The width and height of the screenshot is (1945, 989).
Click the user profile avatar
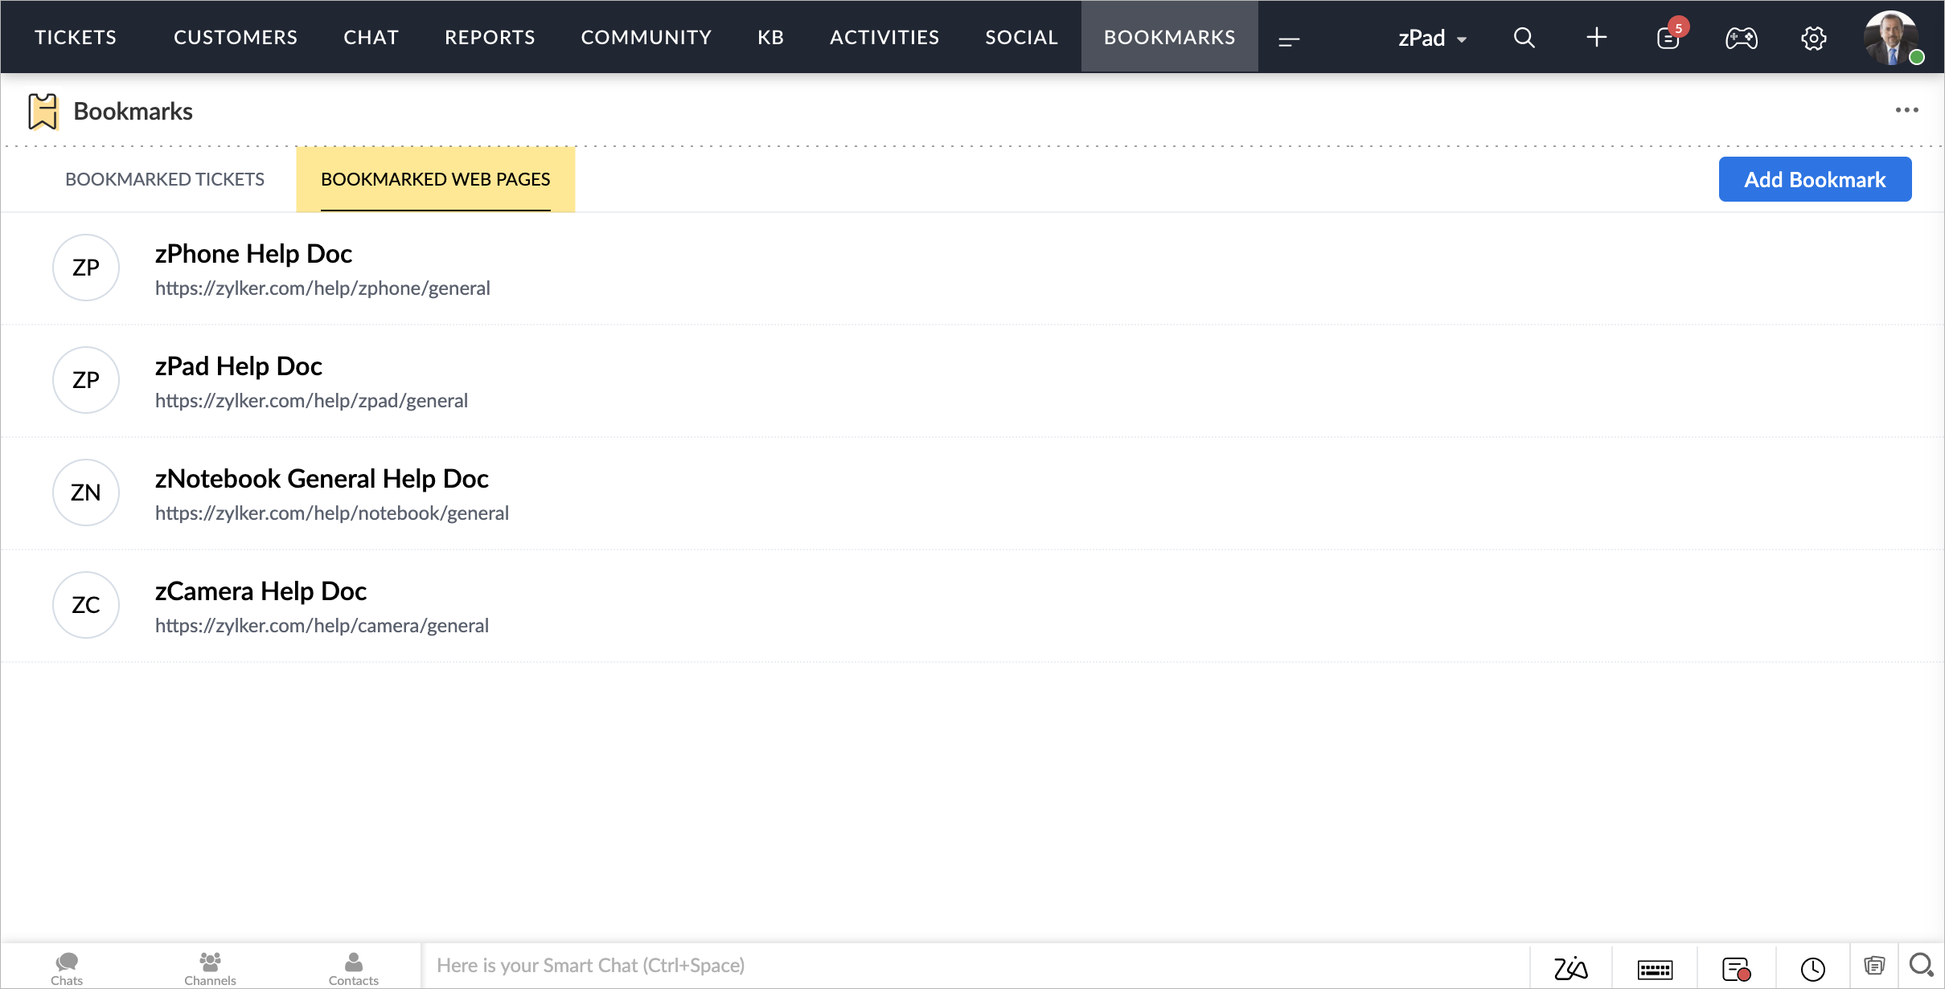[x=1891, y=38]
